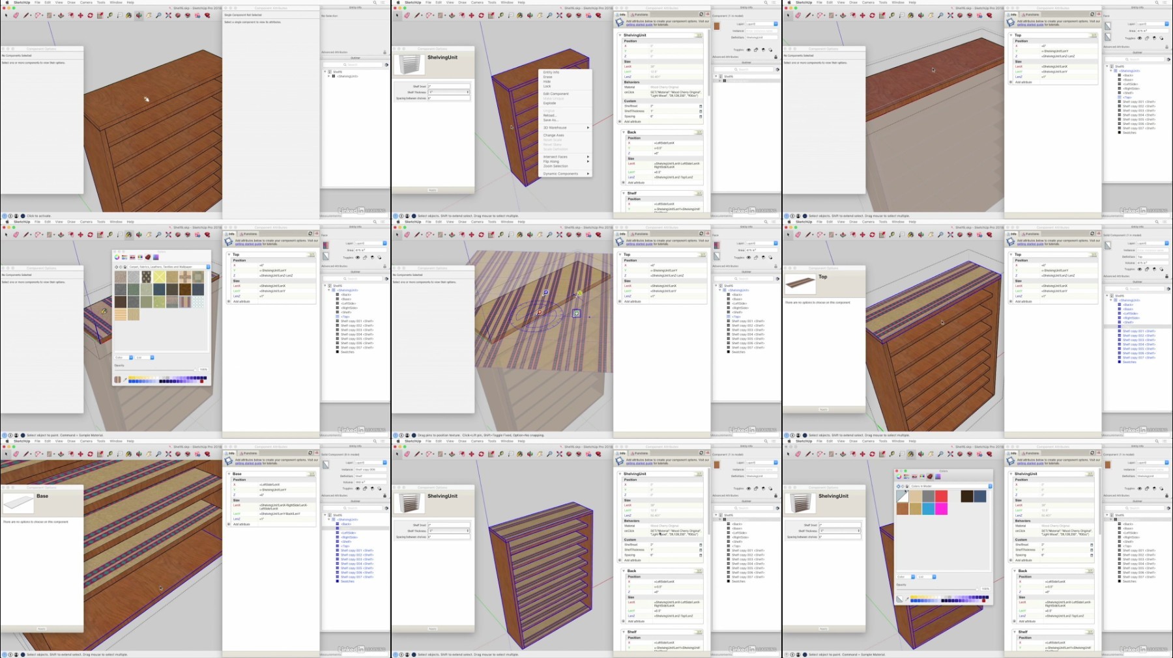Choose Explode from the context menu
The image size is (1173, 658).
click(x=549, y=103)
